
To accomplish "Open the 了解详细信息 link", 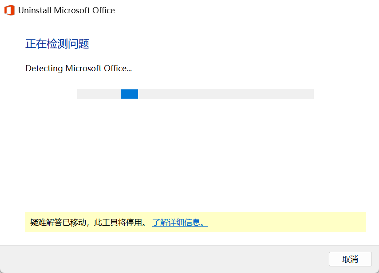I will click(180, 222).
